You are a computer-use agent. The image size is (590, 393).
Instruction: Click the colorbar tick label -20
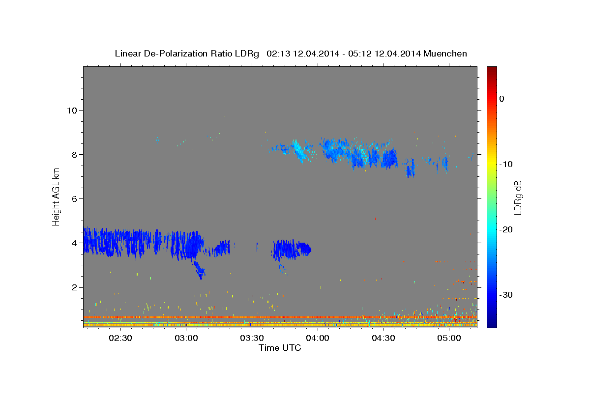(505, 229)
